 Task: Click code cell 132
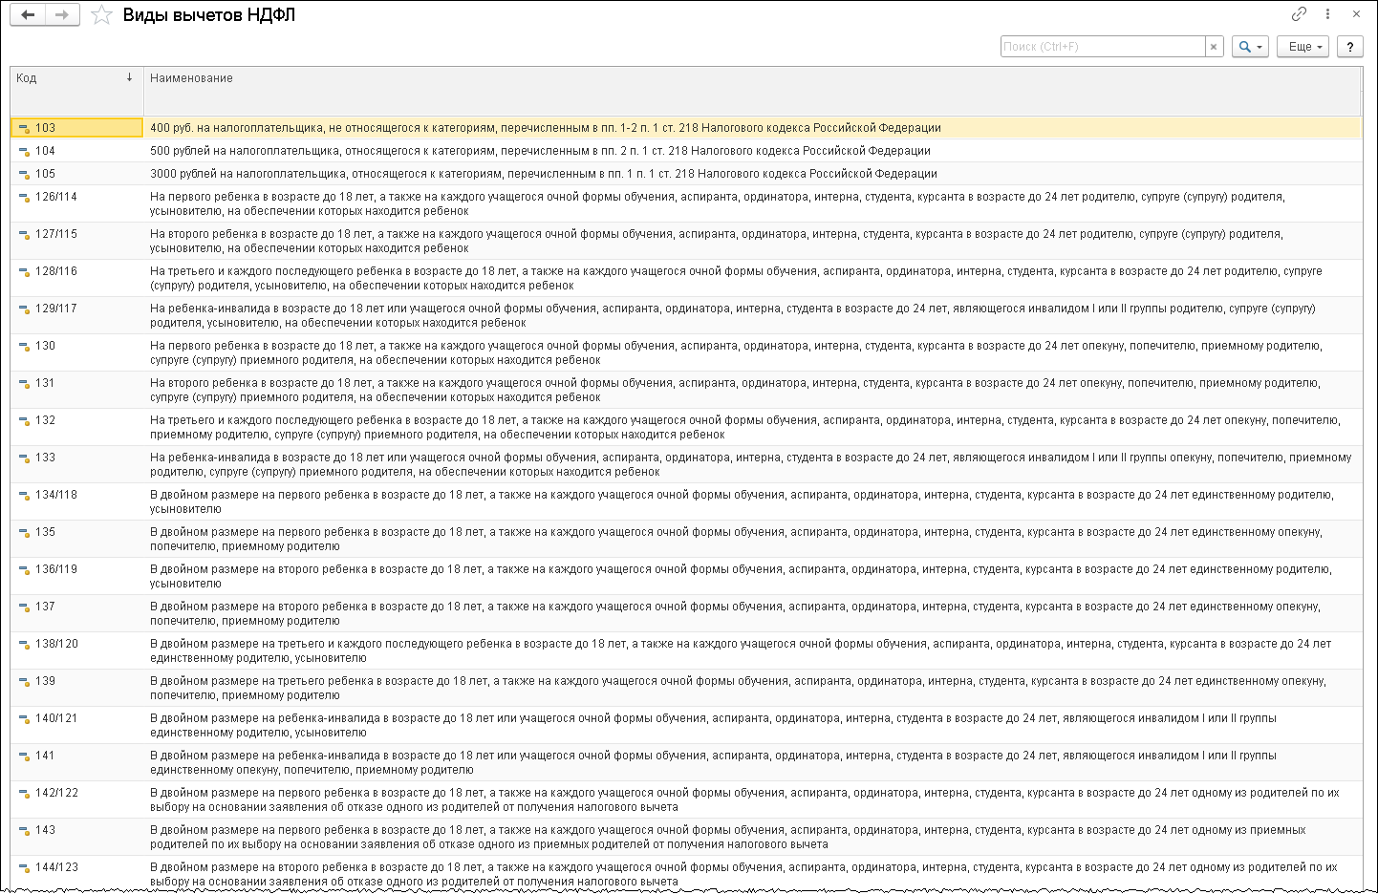(77, 427)
